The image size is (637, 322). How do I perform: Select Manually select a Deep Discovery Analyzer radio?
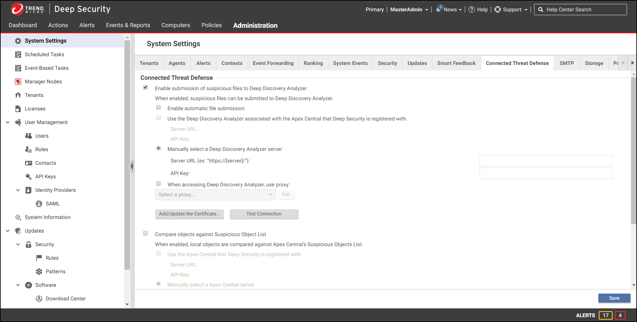158,148
